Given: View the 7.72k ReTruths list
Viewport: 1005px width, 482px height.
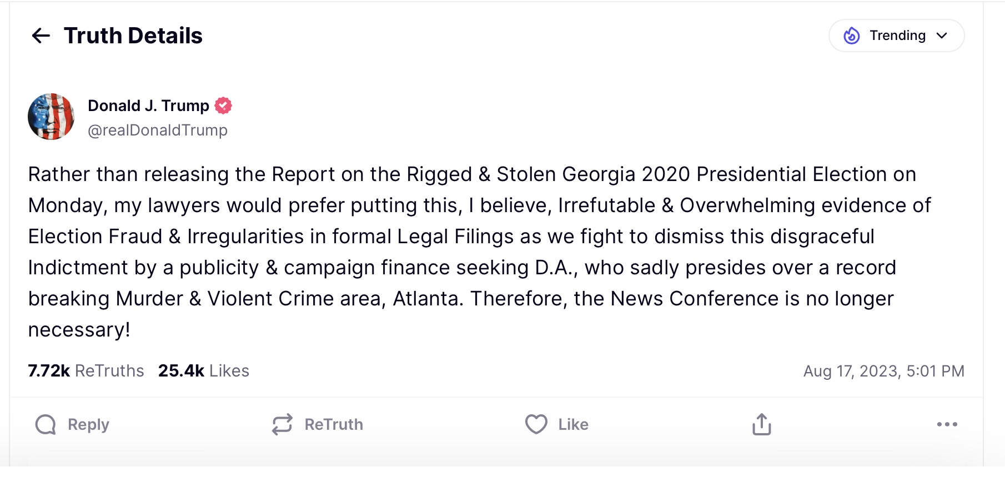Looking at the screenshot, I should (86, 371).
